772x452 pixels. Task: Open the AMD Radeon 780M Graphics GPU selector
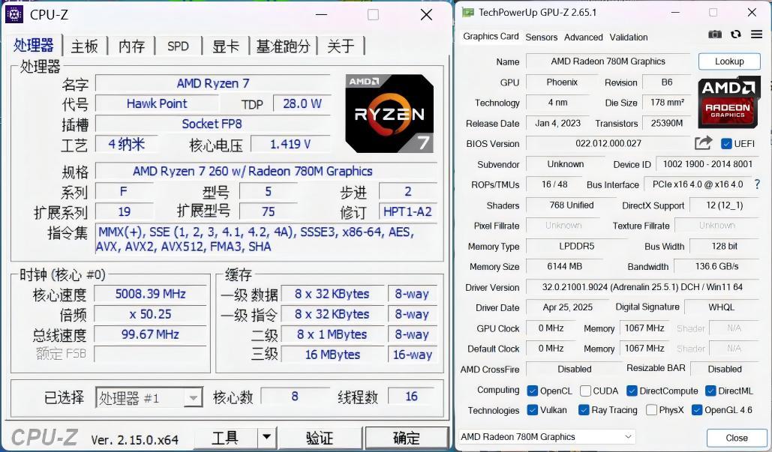[547, 437]
